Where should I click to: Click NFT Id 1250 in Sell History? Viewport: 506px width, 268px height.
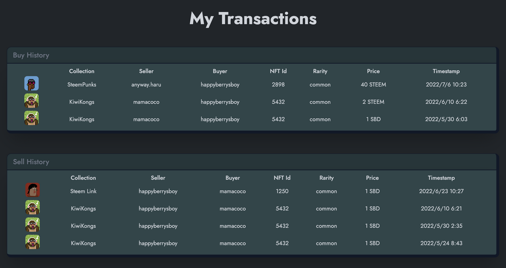[x=282, y=191]
